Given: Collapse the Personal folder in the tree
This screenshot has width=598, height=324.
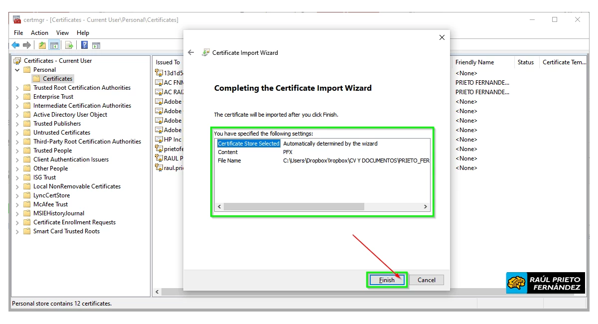Looking at the screenshot, I should tap(16, 69).
